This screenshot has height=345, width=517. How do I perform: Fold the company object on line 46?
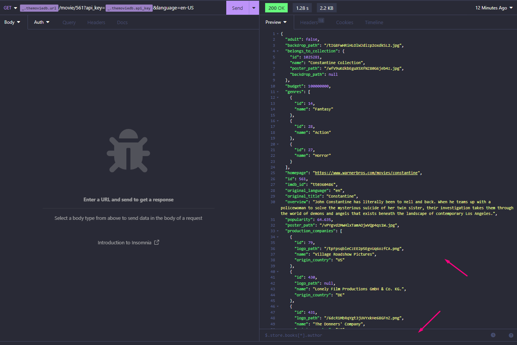click(x=278, y=306)
